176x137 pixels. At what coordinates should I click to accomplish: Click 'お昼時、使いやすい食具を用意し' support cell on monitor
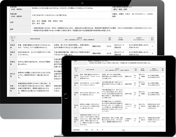72,46
